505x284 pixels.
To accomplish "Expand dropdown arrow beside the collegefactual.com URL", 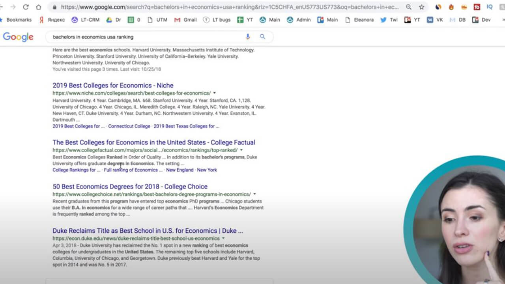I will pyautogui.click(x=241, y=150).
